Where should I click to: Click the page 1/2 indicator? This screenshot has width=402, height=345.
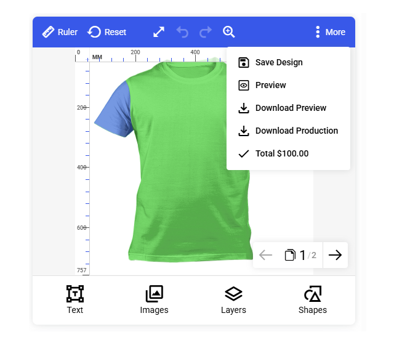point(301,255)
